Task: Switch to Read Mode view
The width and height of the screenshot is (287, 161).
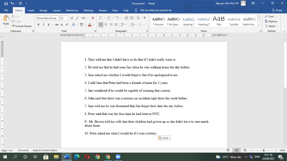Action: coord(228,150)
